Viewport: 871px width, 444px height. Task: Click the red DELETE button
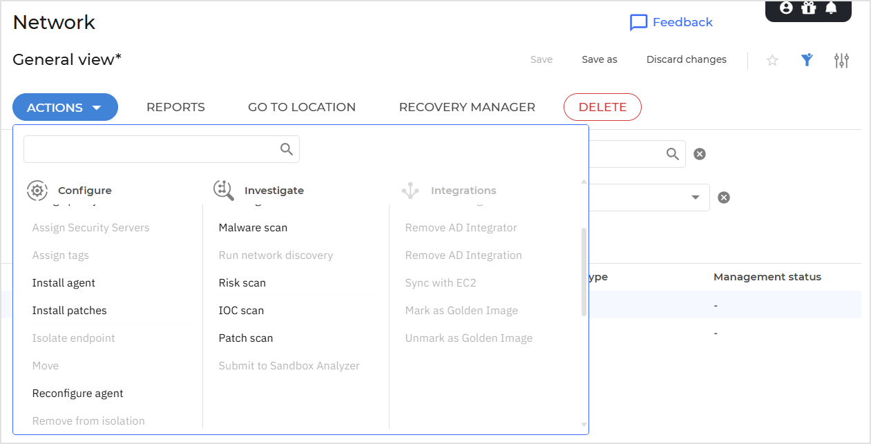(602, 107)
